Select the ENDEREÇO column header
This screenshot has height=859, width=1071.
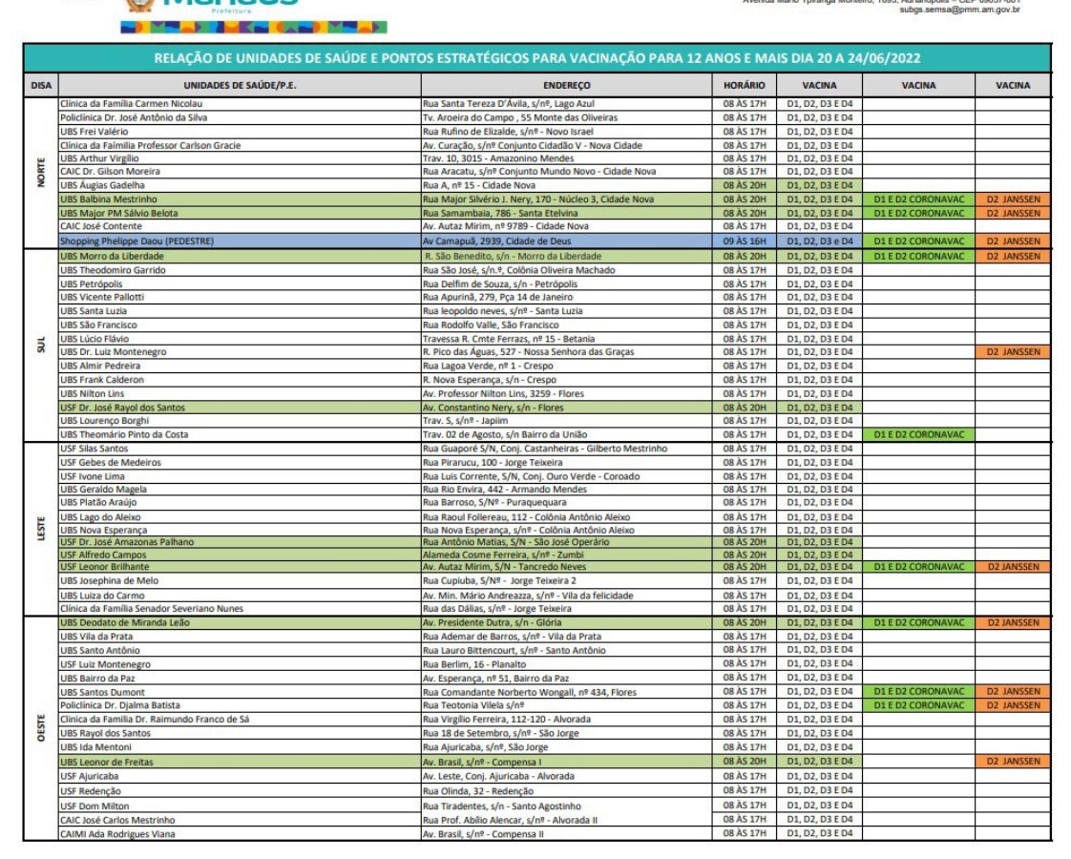click(x=572, y=85)
